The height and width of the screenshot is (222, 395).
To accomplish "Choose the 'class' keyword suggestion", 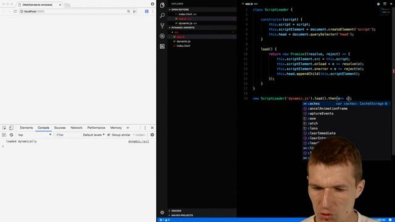I will [347, 128].
